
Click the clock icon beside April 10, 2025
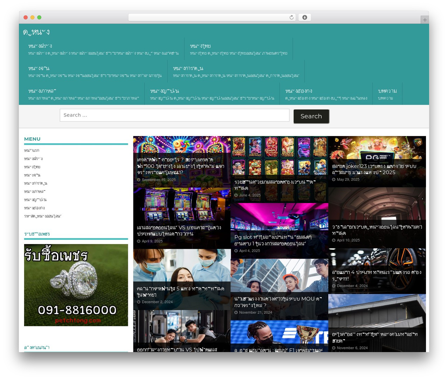[334, 240]
